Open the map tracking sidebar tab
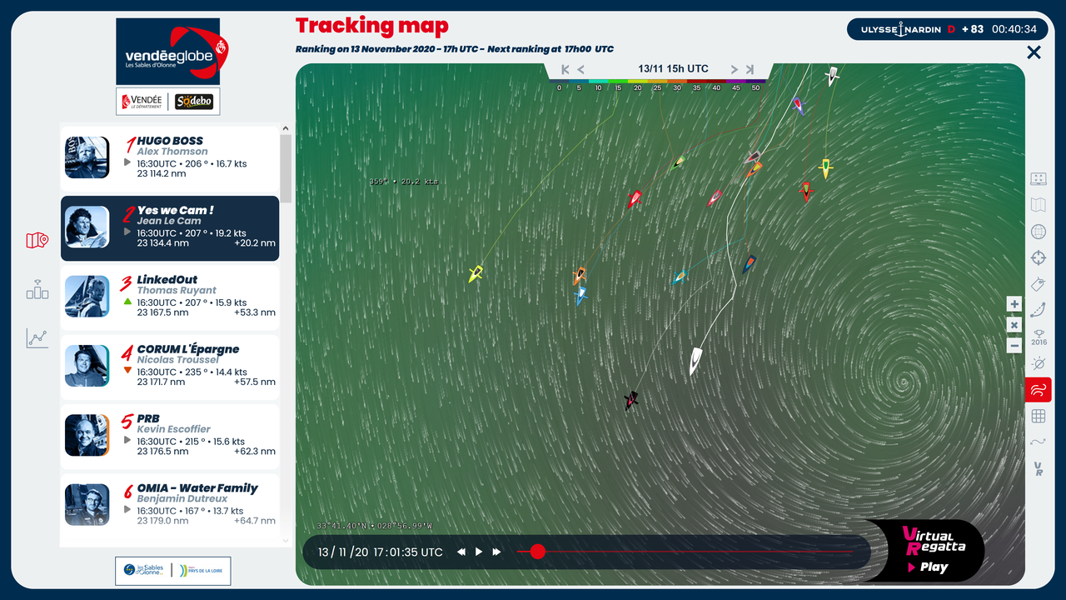The width and height of the screenshot is (1066, 600). [37, 241]
